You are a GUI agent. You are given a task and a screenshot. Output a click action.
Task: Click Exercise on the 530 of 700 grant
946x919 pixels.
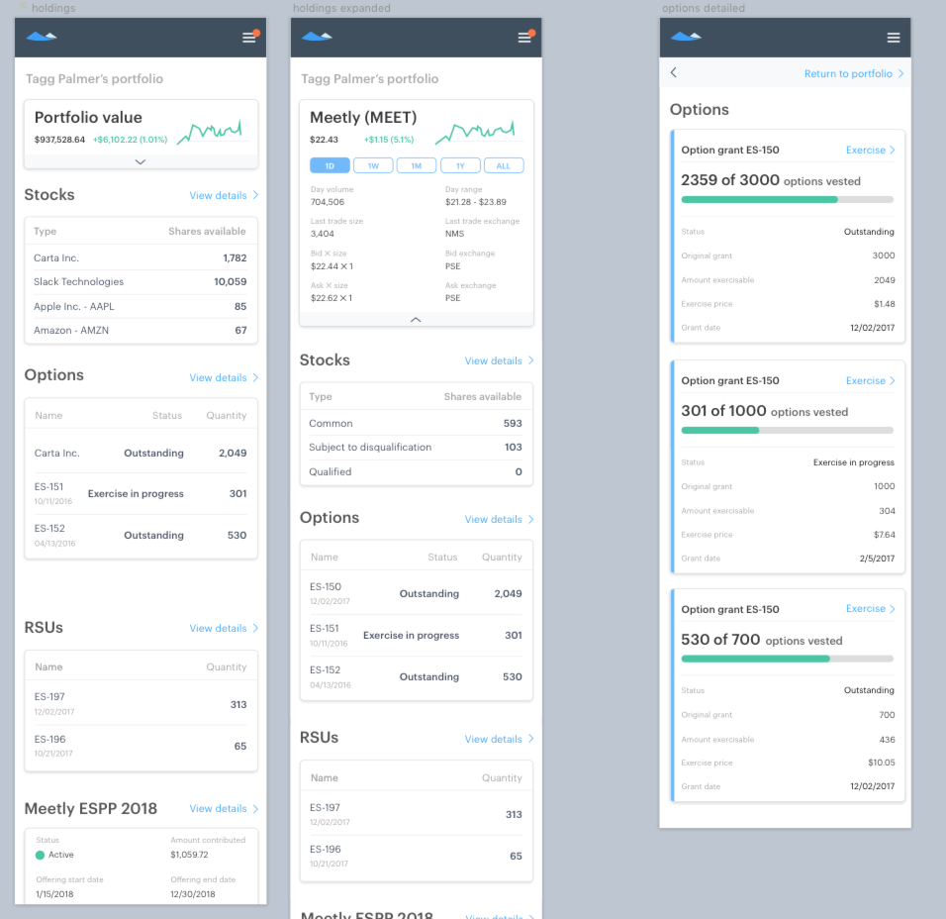[871, 609]
